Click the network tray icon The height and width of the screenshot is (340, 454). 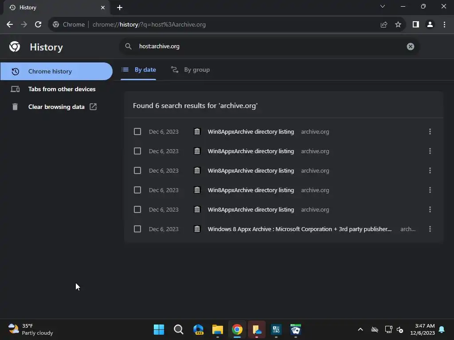(388, 329)
